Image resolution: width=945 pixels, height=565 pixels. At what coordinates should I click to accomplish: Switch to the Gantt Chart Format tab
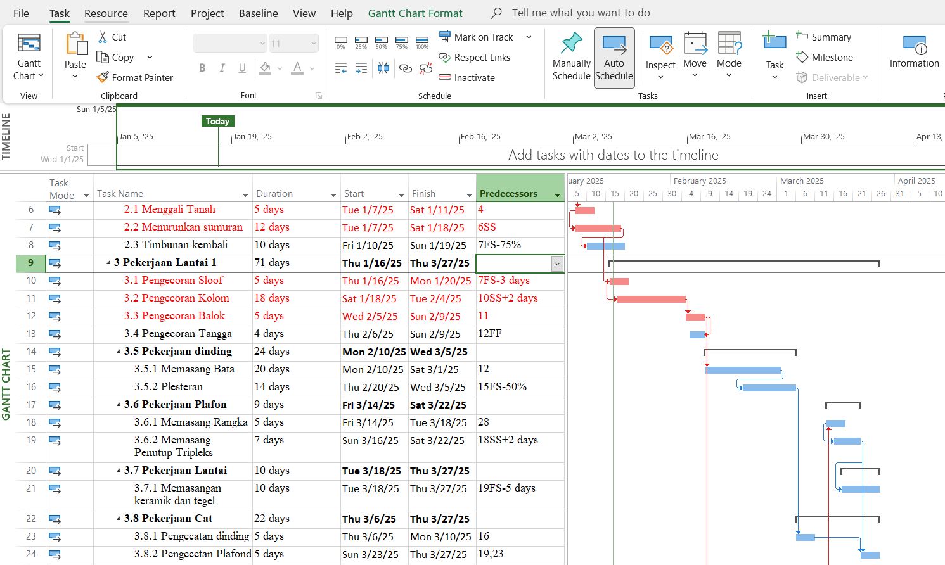tap(415, 13)
